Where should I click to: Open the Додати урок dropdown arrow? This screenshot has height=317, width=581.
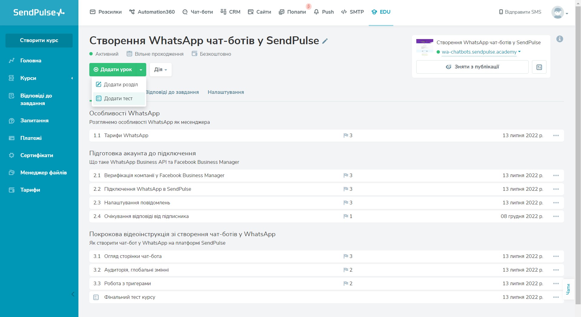click(141, 70)
